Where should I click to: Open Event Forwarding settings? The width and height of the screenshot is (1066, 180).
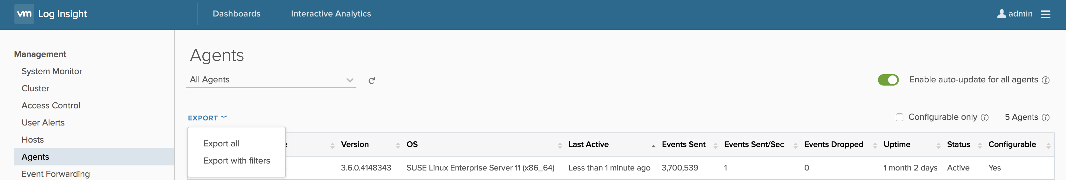[56, 174]
